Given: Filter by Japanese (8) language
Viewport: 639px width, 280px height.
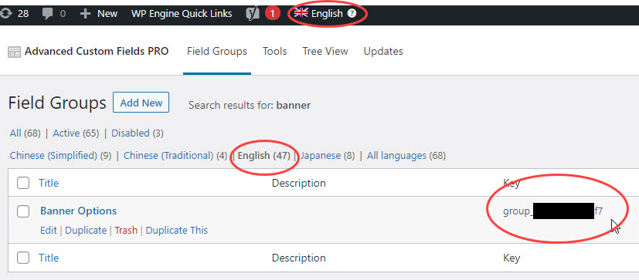Looking at the screenshot, I should pyautogui.click(x=328, y=156).
